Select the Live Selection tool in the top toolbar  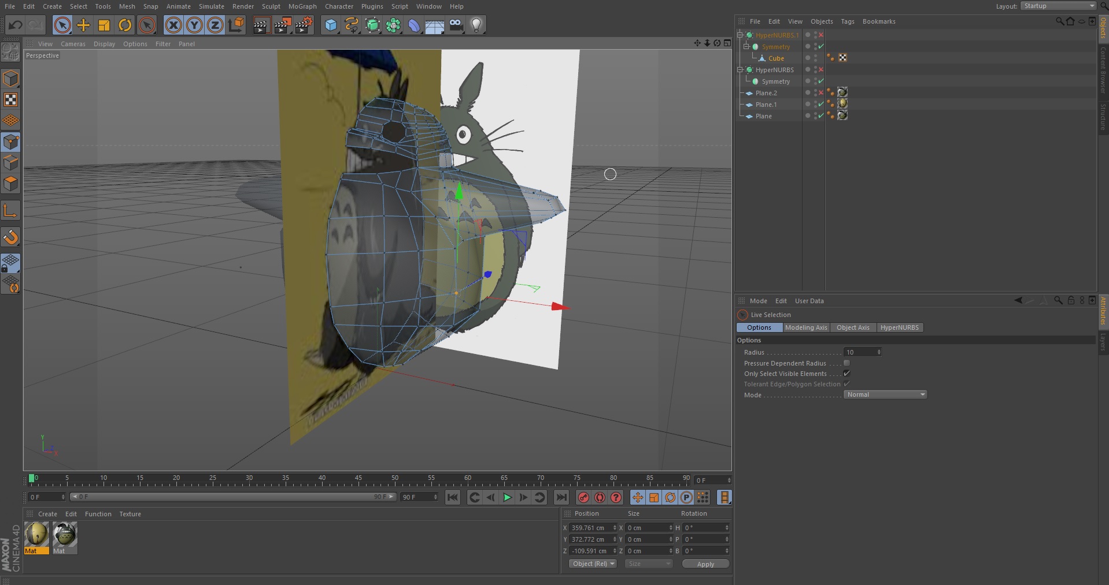(62, 25)
